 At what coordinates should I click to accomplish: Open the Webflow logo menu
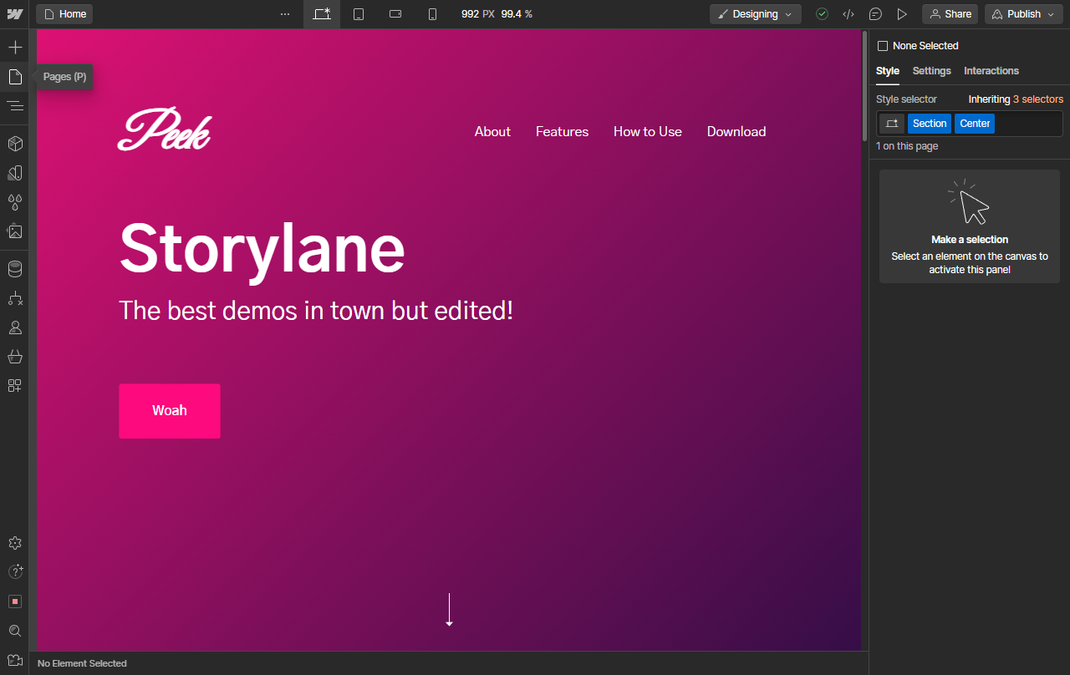coord(14,14)
